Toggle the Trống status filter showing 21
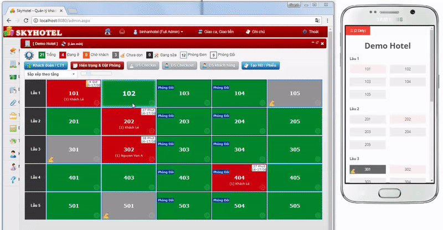443x230 pixels. click(x=42, y=55)
